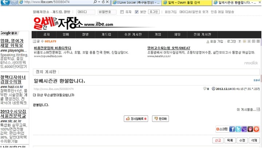Open the 영어고수되는법 오박사NEAT ad link
Screen dimensions: 262x148
pyautogui.click(x=169, y=48)
